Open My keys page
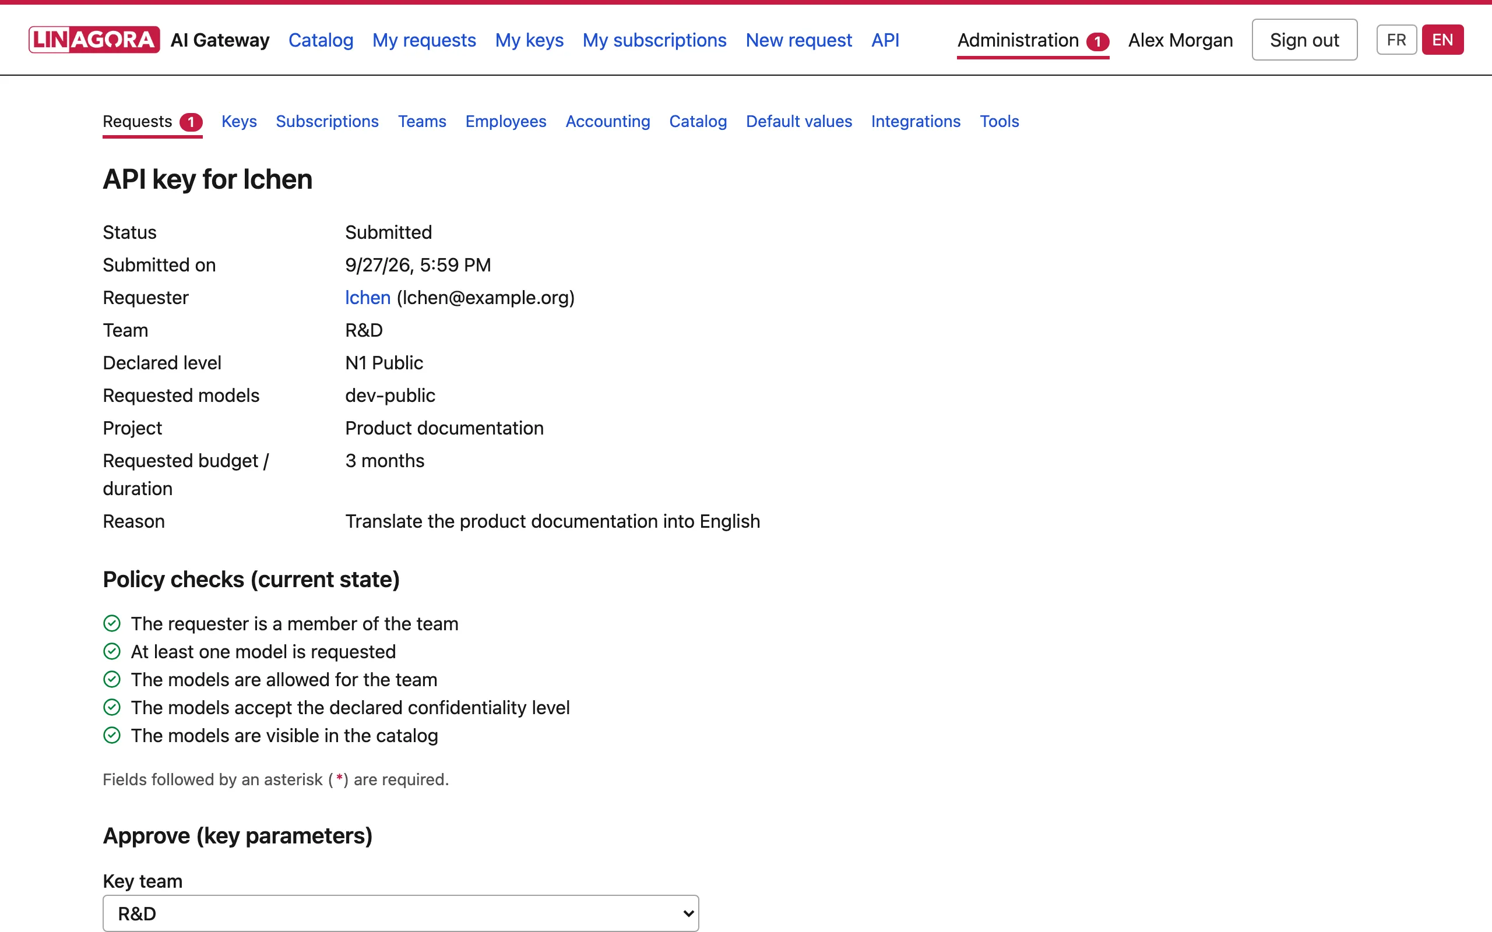The height and width of the screenshot is (932, 1492). 530,40
